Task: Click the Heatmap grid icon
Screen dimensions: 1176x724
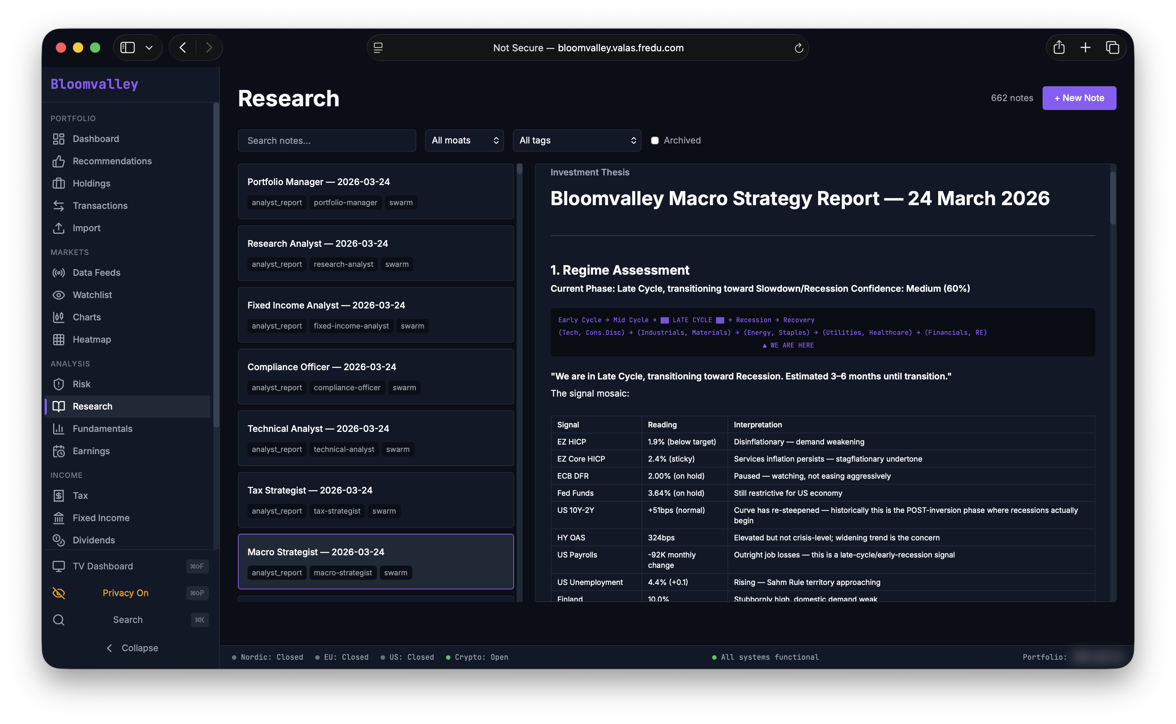Action: coord(58,339)
